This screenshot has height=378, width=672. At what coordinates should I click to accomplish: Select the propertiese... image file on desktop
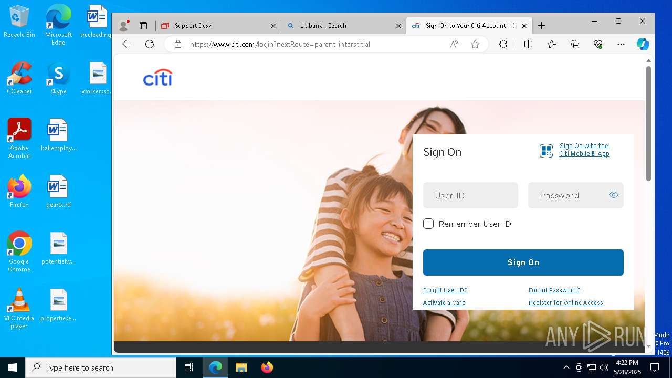pos(58,305)
